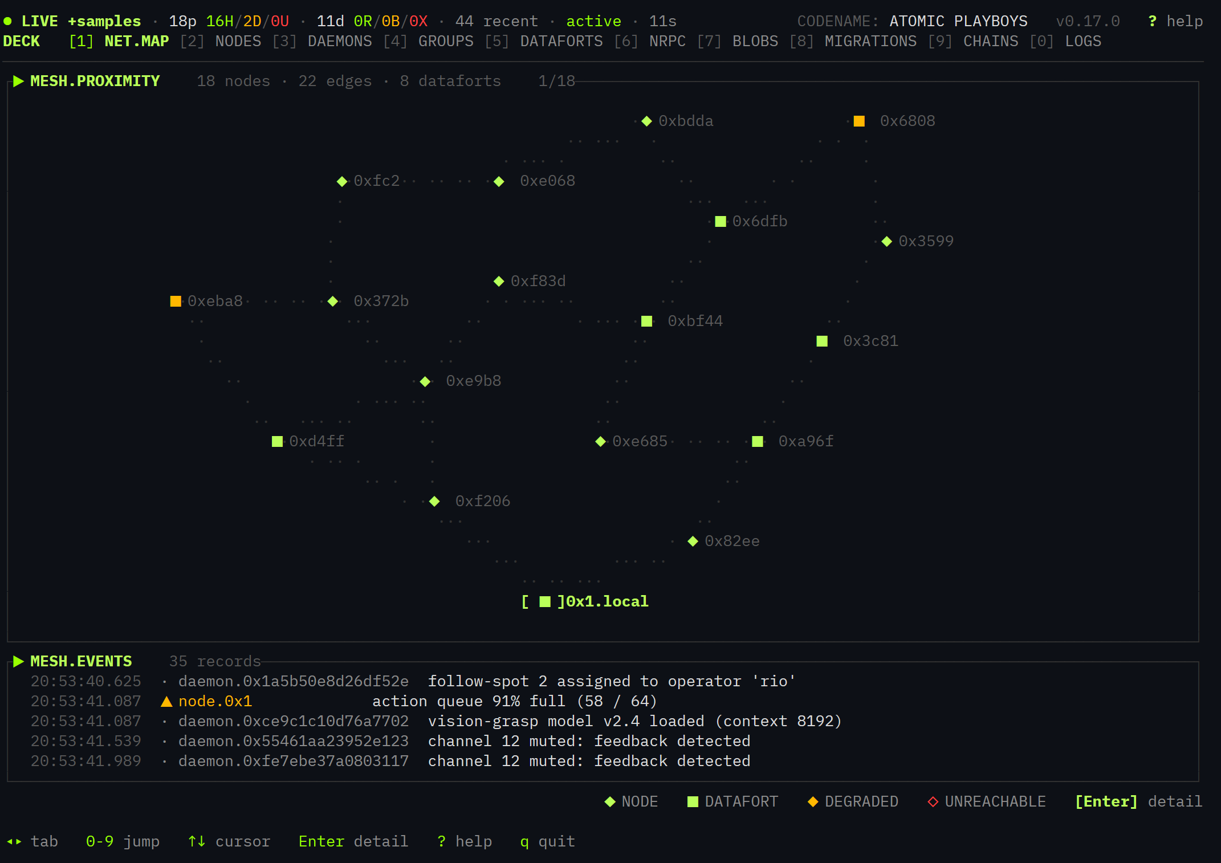Switch to the NET.MAP tab
This screenshot has height=863, width=1221.
(119, 41)
